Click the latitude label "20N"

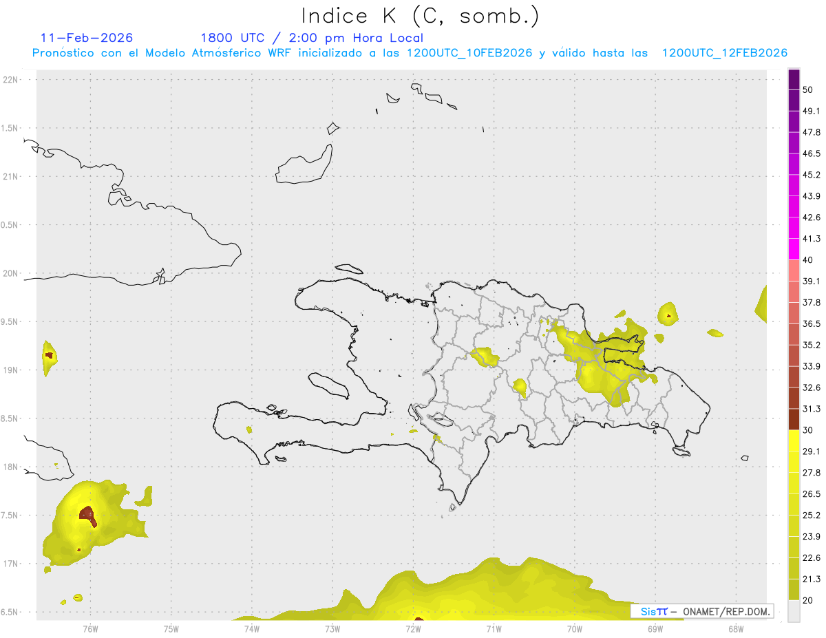coord(11,273)
